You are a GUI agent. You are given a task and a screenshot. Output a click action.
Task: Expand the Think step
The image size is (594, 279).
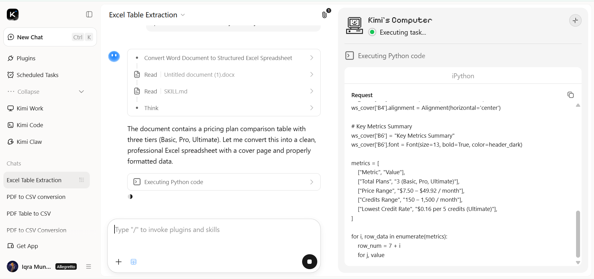224,108
